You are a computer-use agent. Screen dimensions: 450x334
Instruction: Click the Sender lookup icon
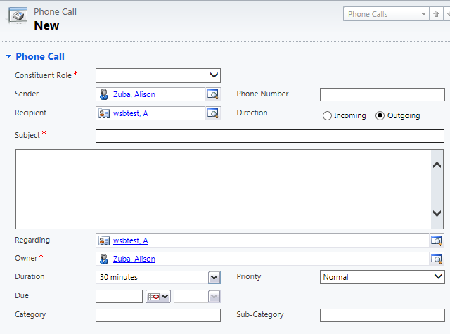[213, 95]
